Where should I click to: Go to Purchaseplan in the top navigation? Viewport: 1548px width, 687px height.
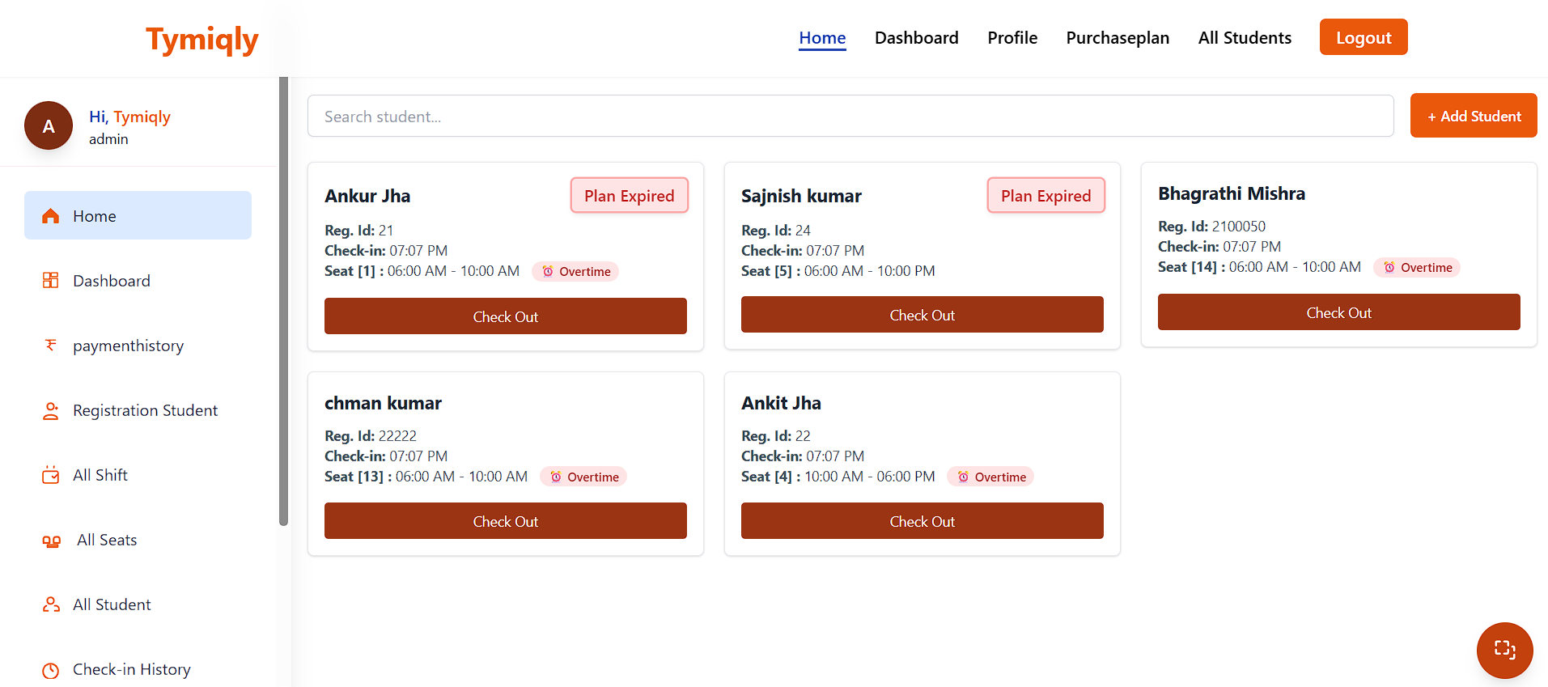pyautogui.click(x=1118, y=38)
